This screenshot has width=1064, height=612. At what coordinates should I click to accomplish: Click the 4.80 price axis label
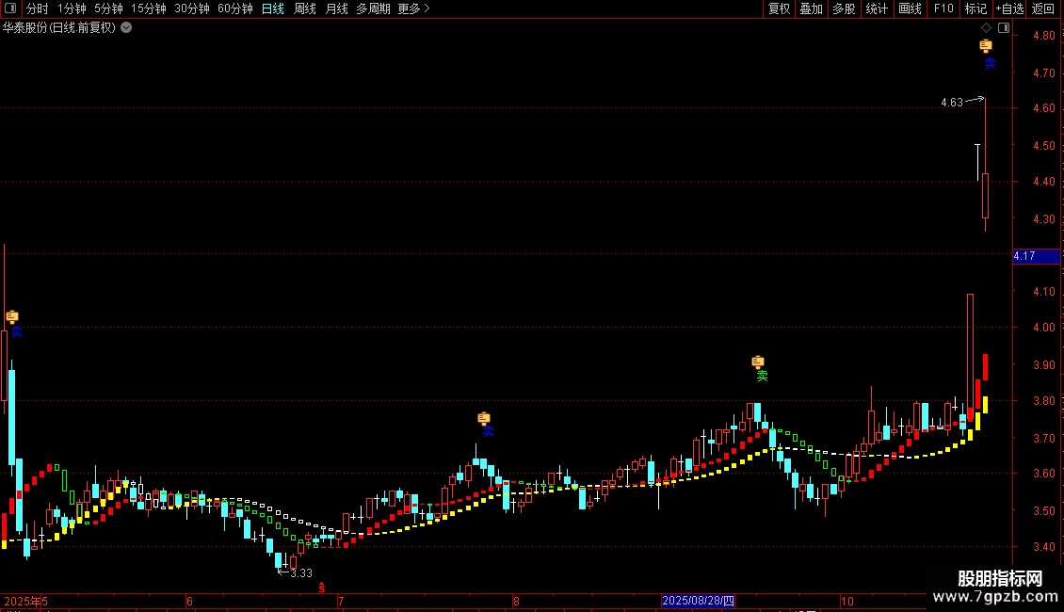(1043, 35)
